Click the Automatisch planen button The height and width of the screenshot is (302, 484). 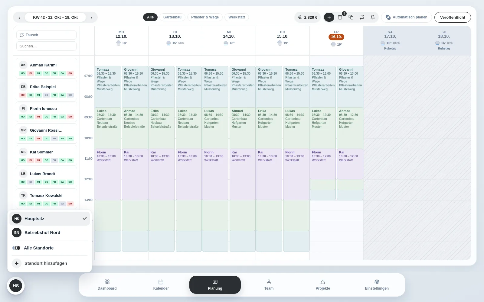tap(406, 17)
